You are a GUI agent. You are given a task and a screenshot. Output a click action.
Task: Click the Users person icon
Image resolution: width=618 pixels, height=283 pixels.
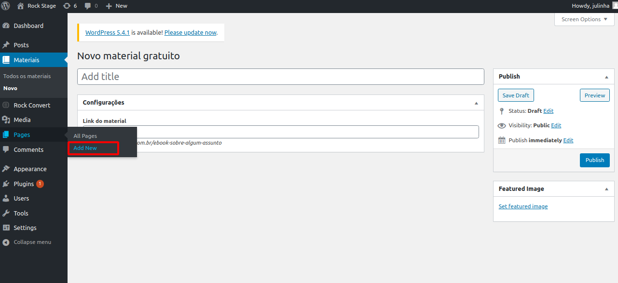click(x=6, y=199)
